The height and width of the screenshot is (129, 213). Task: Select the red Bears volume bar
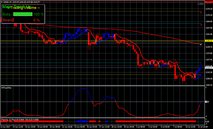(13, 20)
